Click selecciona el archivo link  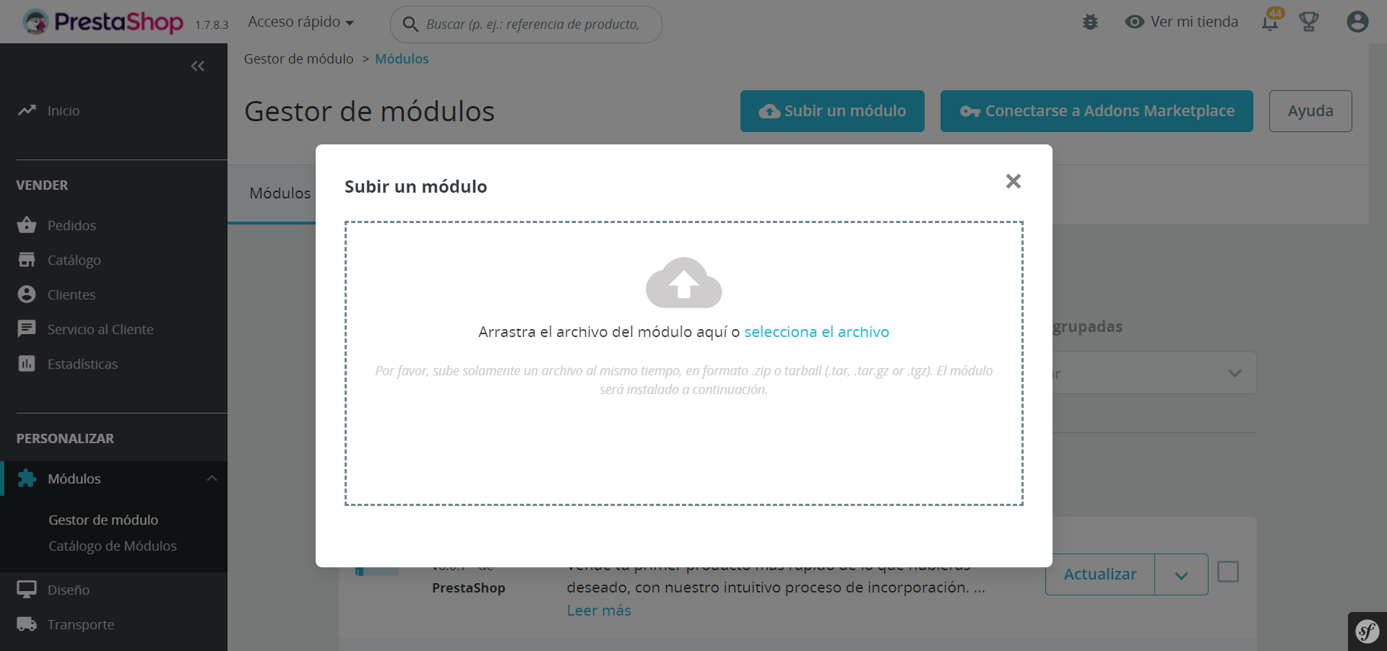click(x=816, y=332)
